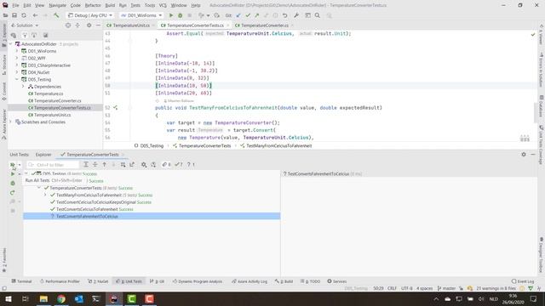Open the Refactor menu
The height and width of the screenshot is (306, 545).
[x=93, y=5]
